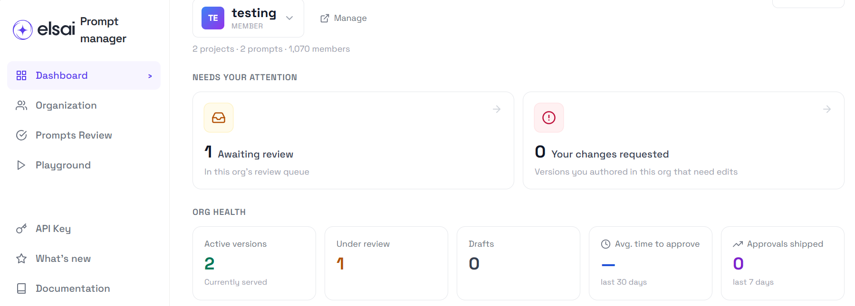Click the Avg. time to approve label
Screen dimensions: 855x306
(657, 244)
